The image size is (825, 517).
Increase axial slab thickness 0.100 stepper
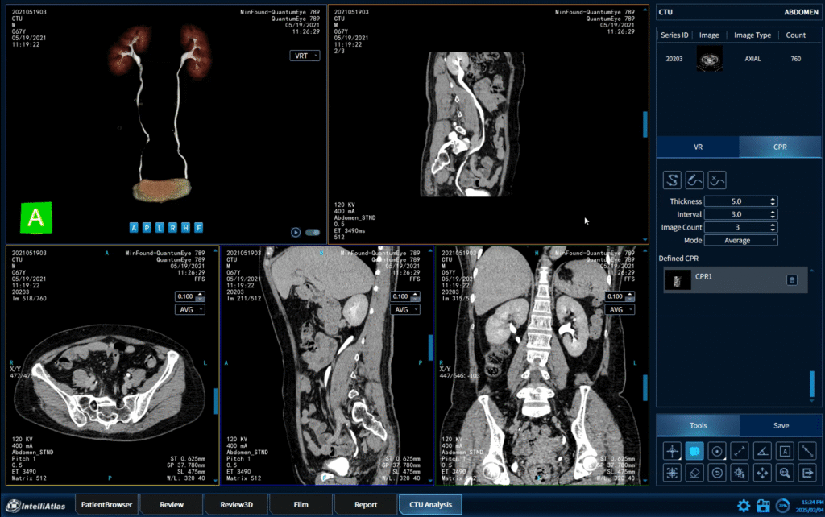tap(200, 294)
